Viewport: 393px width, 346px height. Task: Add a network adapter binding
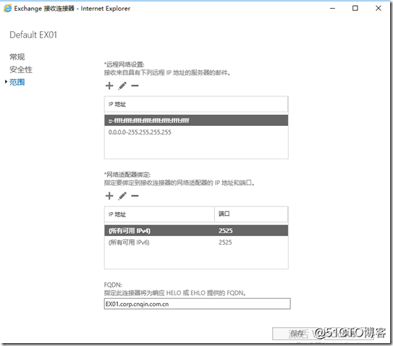[x=109, y=196]
